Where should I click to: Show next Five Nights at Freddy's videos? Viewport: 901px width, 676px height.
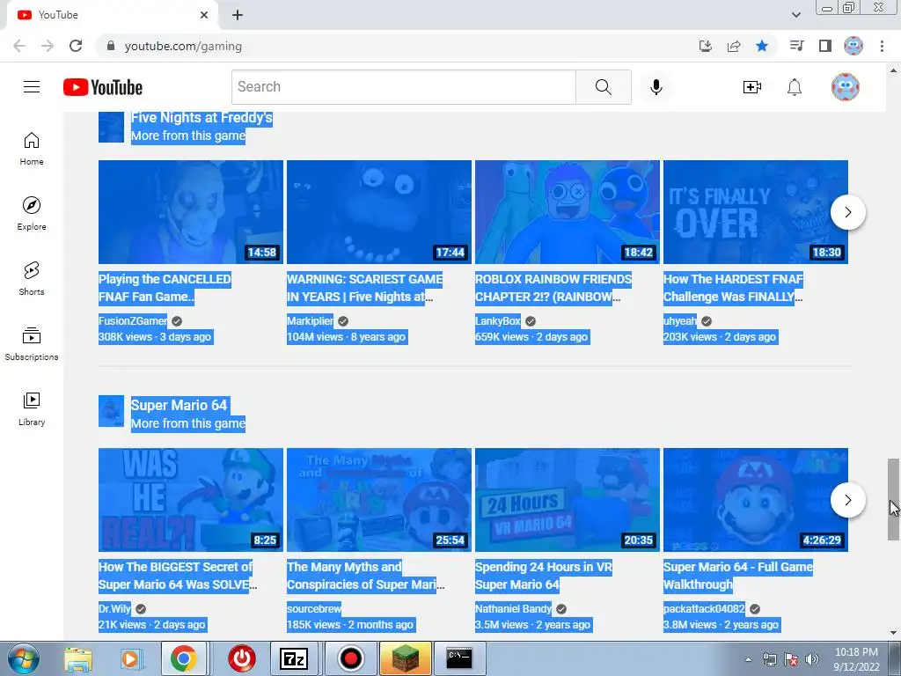coord(847,212)
